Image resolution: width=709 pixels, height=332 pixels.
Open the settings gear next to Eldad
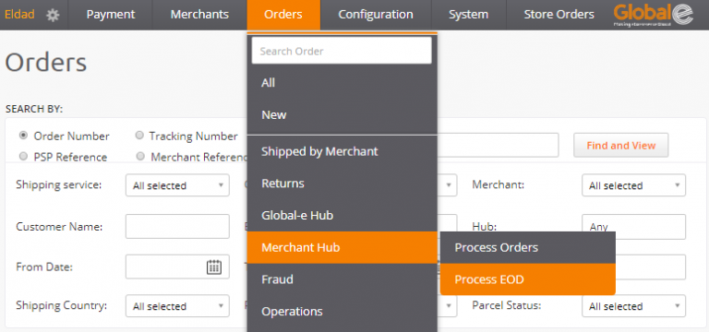pos(53,16)
